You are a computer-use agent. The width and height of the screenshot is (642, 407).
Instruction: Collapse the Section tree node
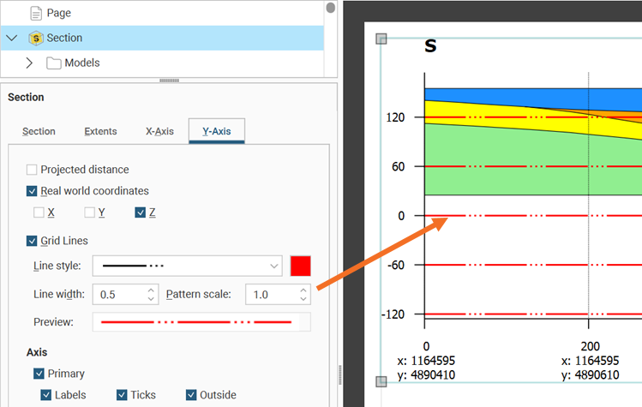(12, 38)
